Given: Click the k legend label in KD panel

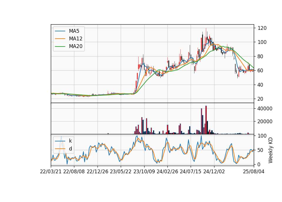Looking at the screenshot, I should click(x=70, y=141).
